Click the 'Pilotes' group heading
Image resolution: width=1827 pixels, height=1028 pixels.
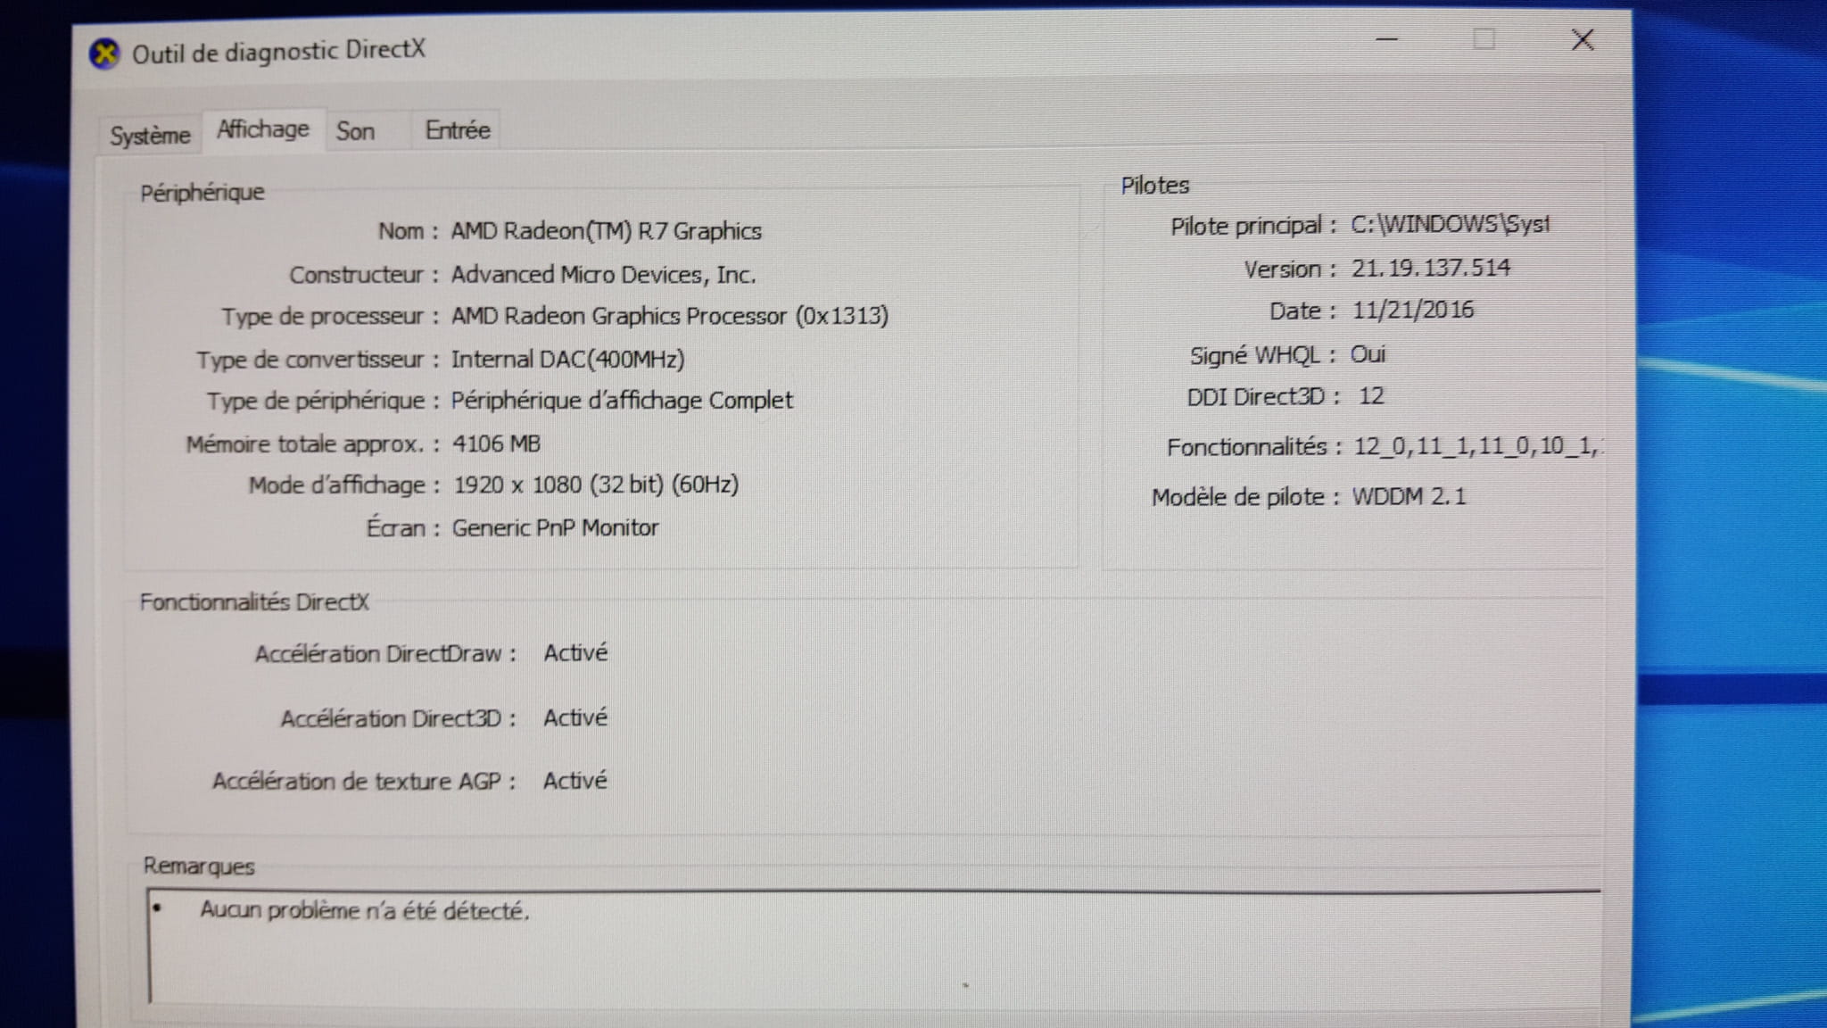click(x=1155, y=186)
